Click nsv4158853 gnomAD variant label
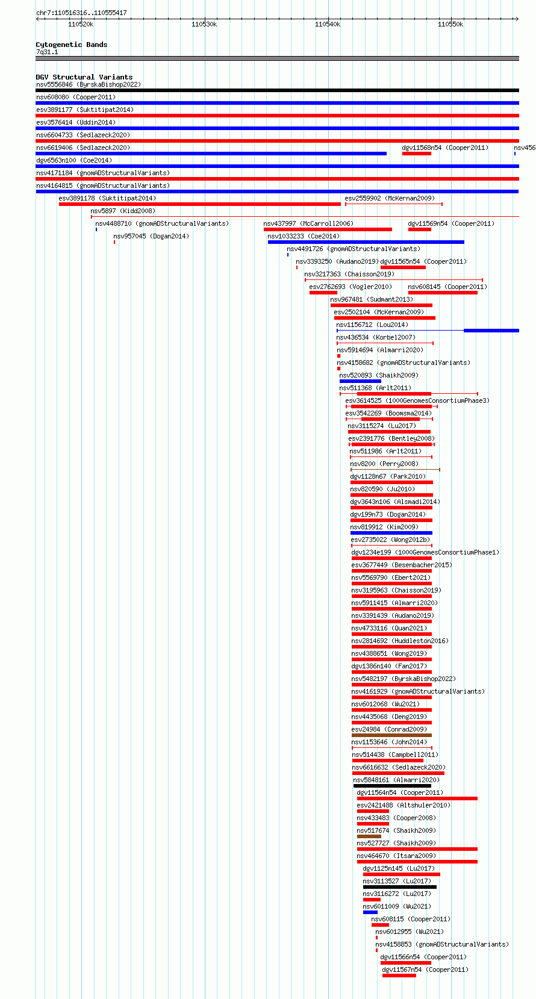536x999 pixels. [443, 944]
